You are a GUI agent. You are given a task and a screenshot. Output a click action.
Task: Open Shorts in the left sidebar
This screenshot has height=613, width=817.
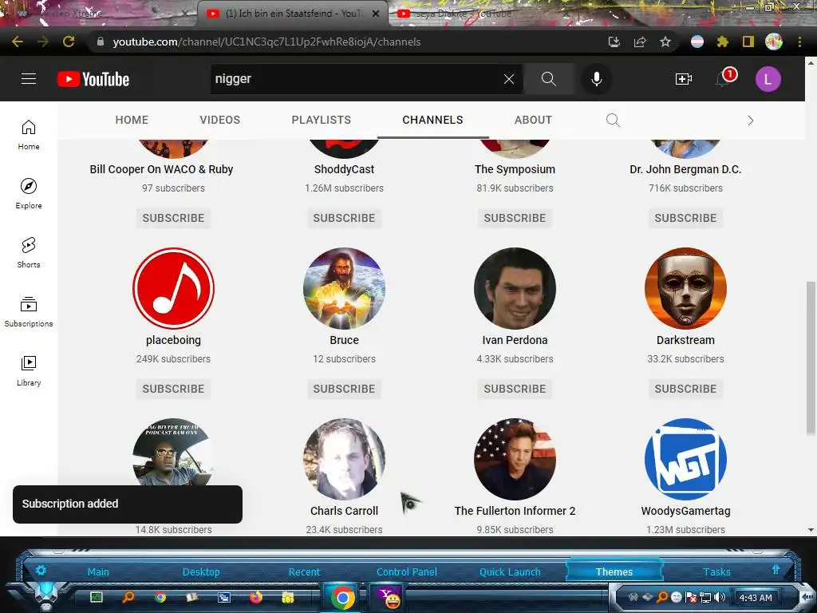tap(29, 252)
